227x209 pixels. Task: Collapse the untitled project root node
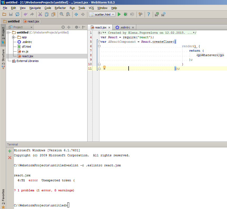click(x=8, y=32)
